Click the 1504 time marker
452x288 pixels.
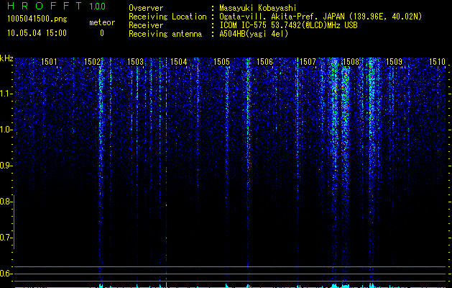click(x=178, y=62)
